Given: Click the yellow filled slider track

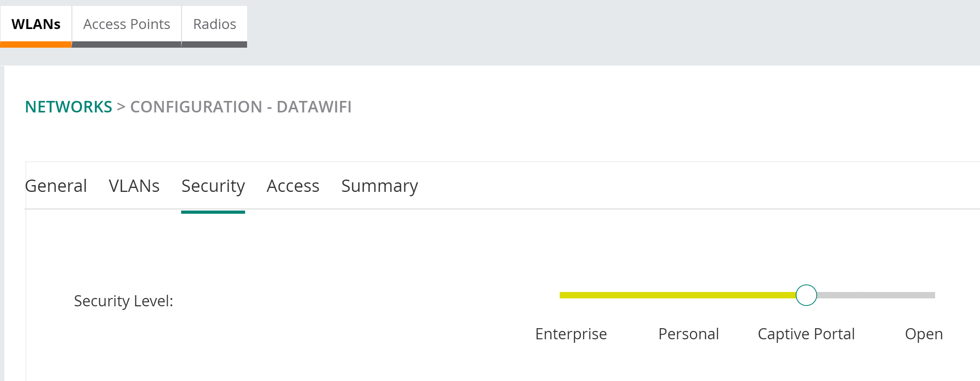Looking at the screenshot, I should pos(675,295).
